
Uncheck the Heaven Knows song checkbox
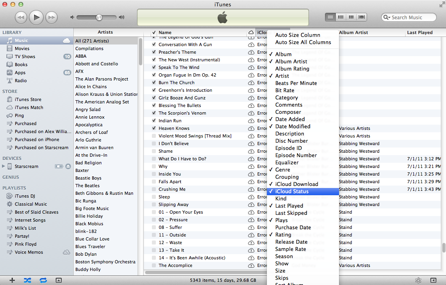154,128
